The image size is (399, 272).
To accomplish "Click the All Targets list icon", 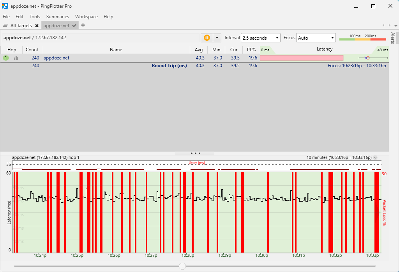I will point(5,26).
